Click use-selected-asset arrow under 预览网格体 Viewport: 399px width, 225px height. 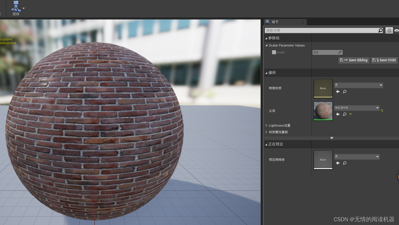[338, 163]
